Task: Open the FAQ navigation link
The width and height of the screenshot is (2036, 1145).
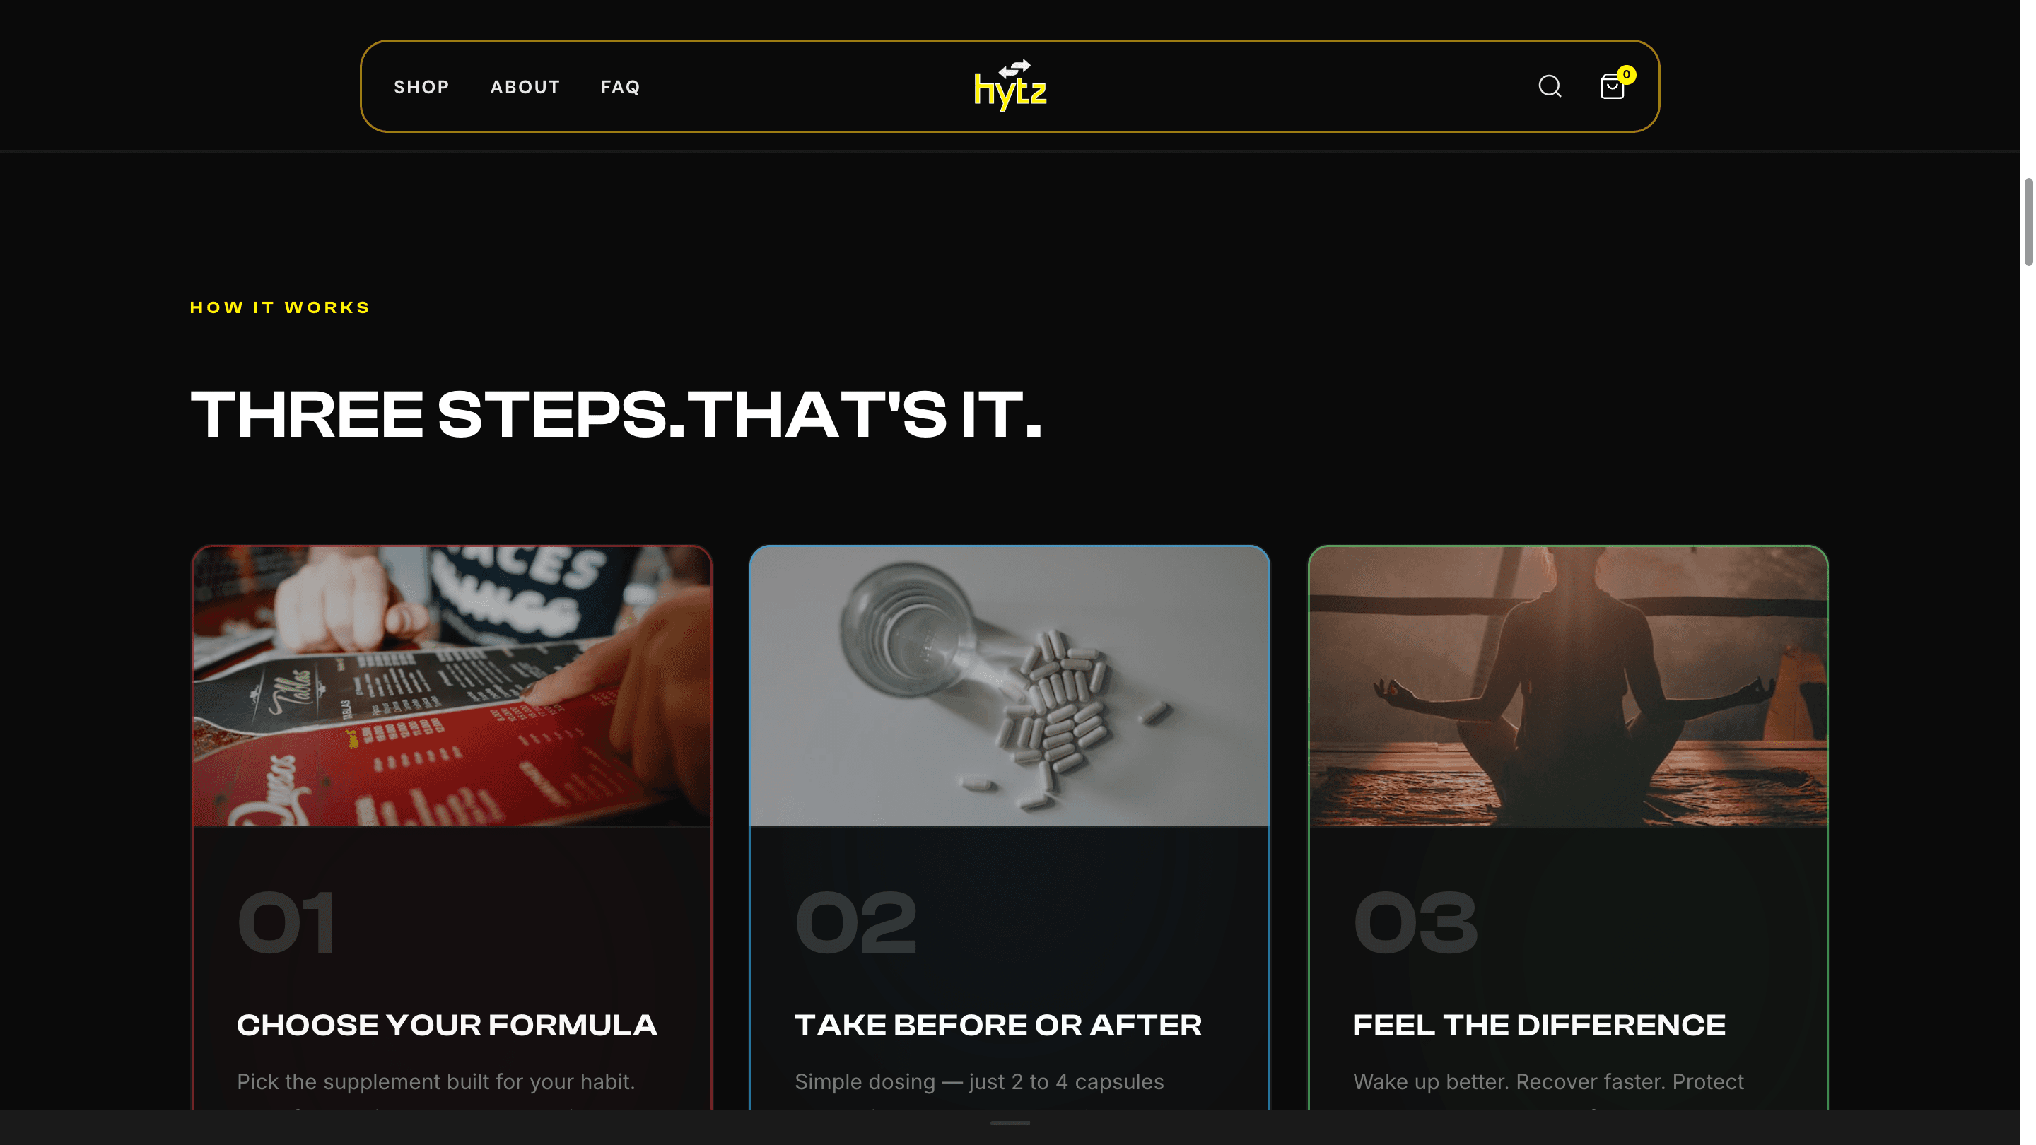Action: tap(621, 87)
